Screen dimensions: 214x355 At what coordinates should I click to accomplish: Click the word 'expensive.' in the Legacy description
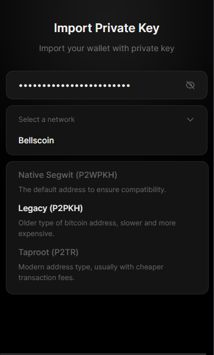[36, 234]
